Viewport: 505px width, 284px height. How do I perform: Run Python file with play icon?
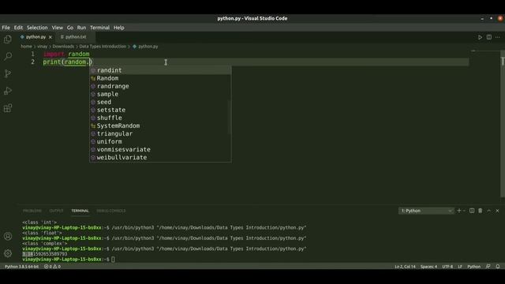[x=480, y=37]
